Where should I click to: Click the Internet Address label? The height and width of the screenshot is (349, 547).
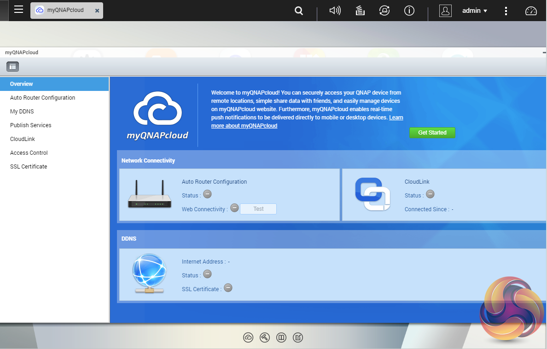(x=204, y=262)
